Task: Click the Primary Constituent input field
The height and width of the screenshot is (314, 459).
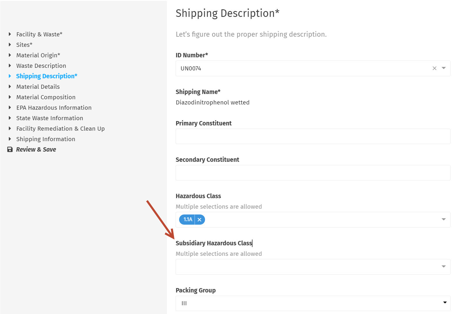Action: (313, 136)
